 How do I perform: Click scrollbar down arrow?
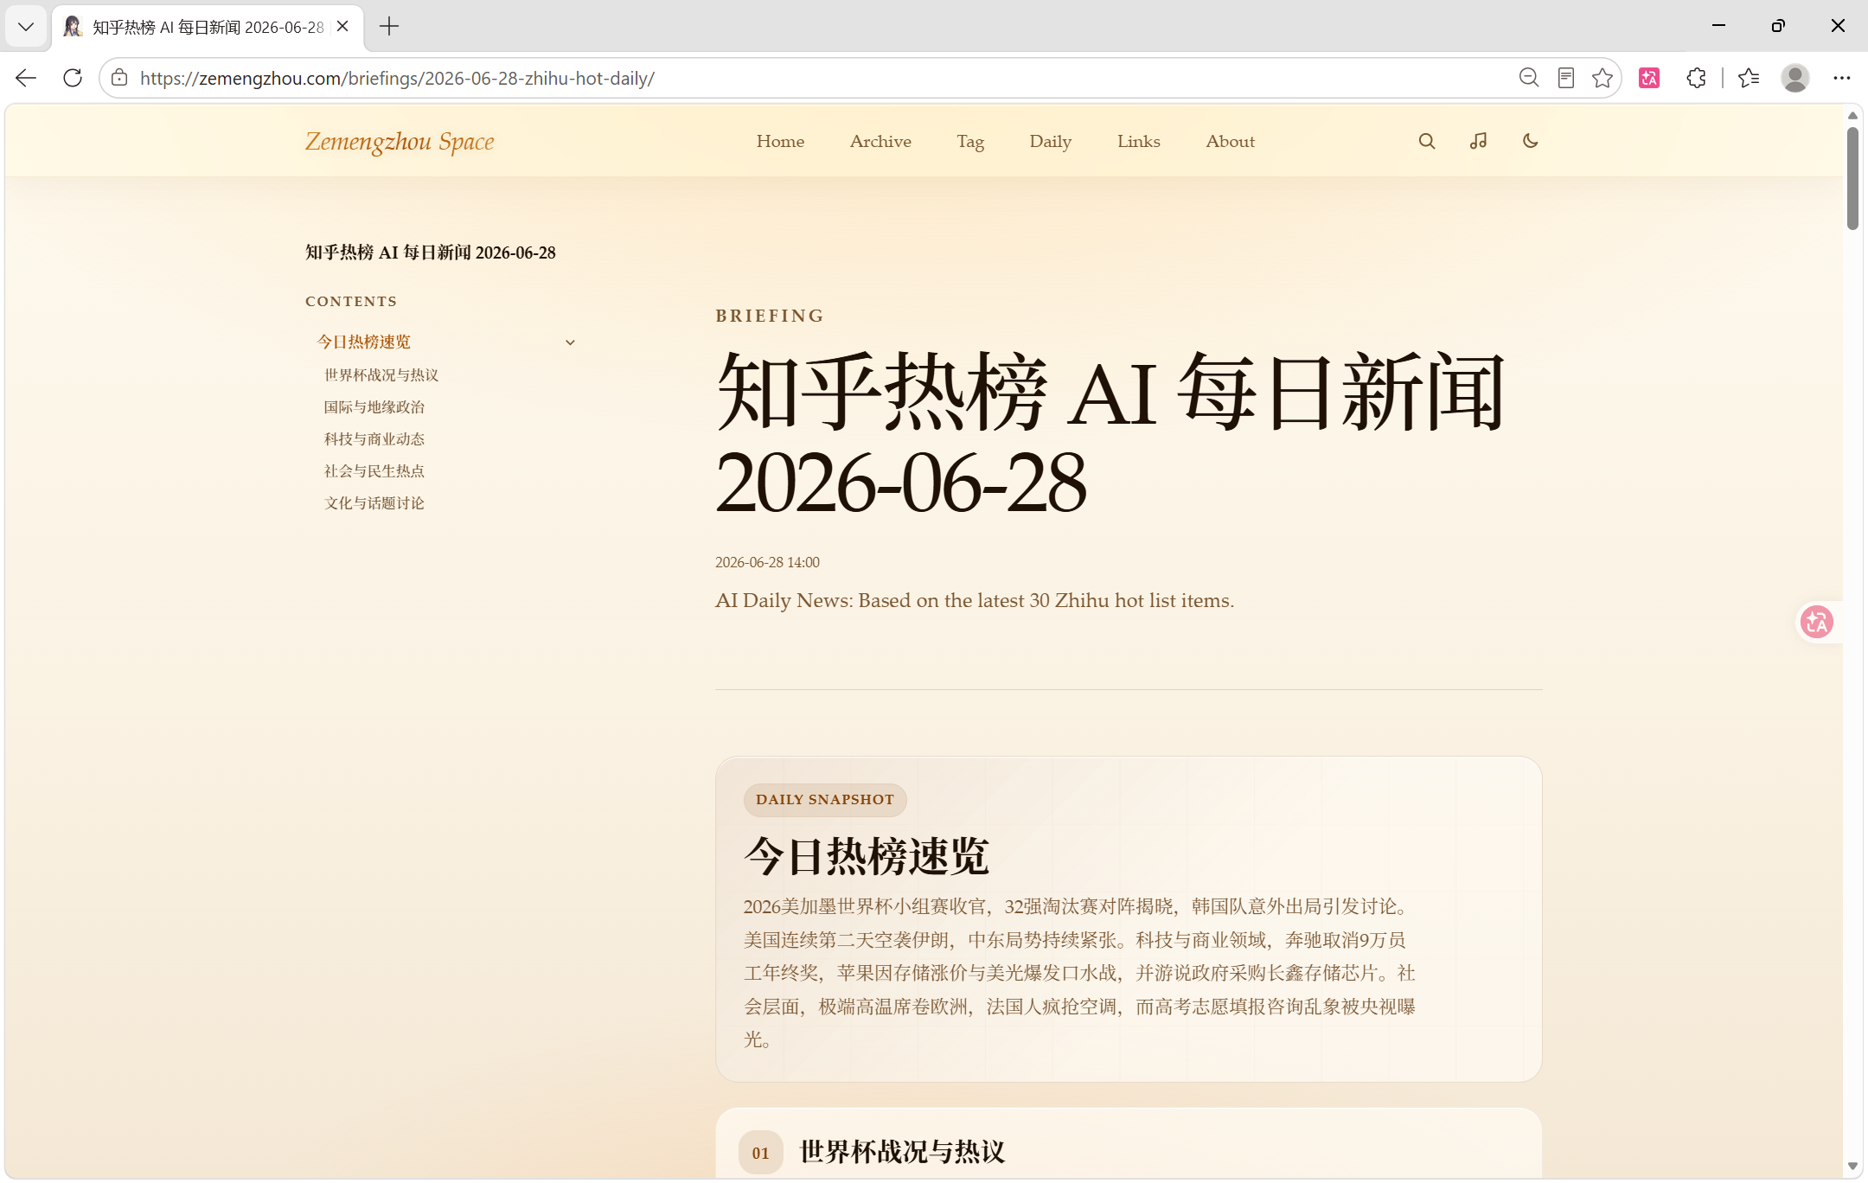[x=1852, y=1167]
